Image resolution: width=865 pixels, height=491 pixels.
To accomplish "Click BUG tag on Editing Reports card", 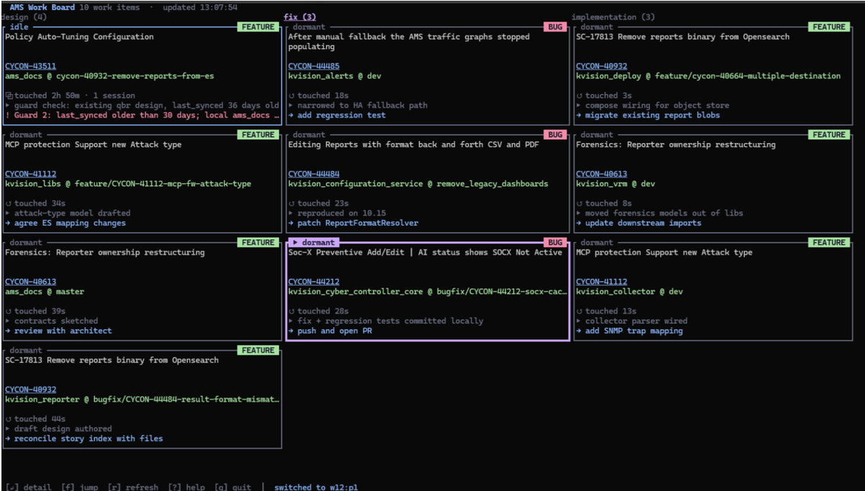I will click(x=555, y=134).
